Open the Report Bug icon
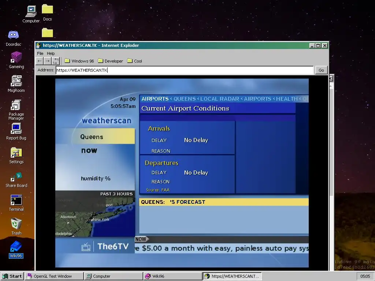 click(16, 131)
